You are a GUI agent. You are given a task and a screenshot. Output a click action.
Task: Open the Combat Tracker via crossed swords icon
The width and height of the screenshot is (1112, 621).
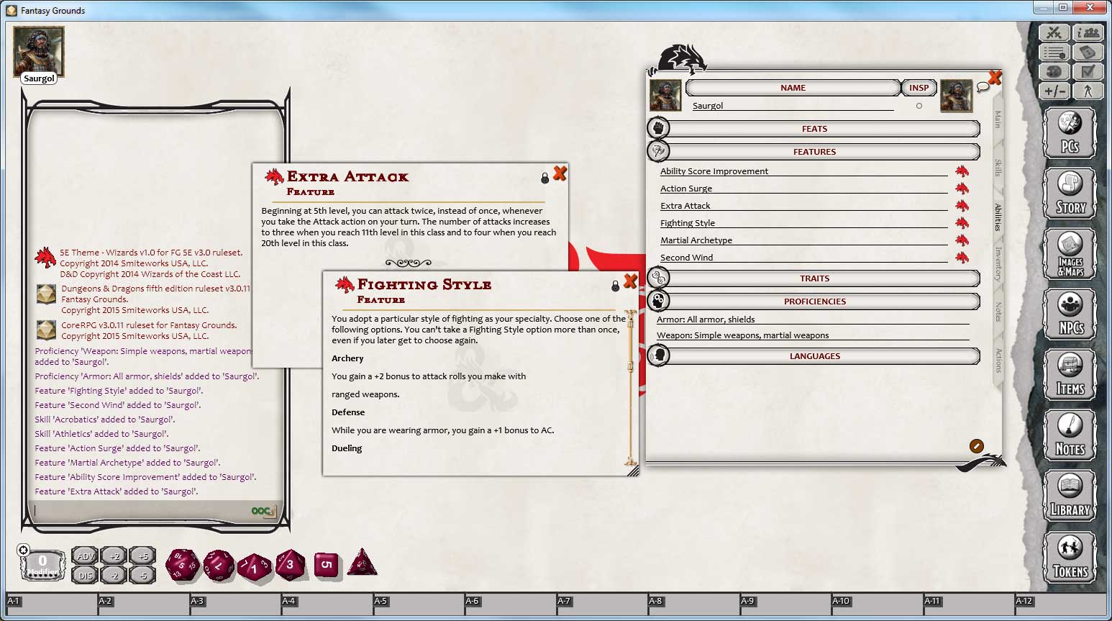(x=1054, y=32)
